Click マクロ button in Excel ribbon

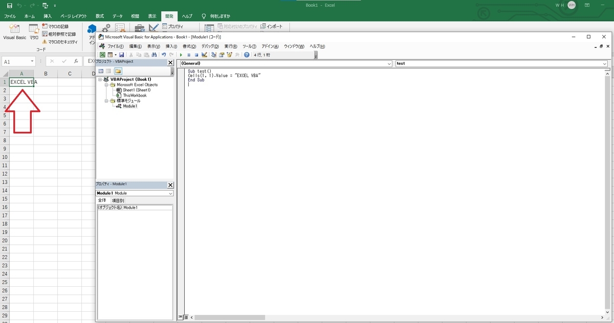tap(34, 32)
